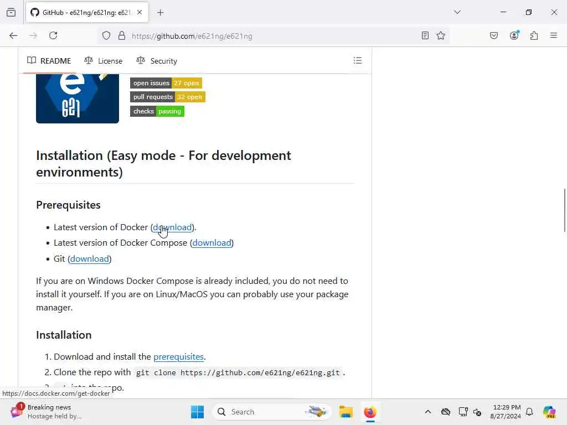Open the Git download link
The width and height of the screenshot is (567, 425).
point(90,259)
